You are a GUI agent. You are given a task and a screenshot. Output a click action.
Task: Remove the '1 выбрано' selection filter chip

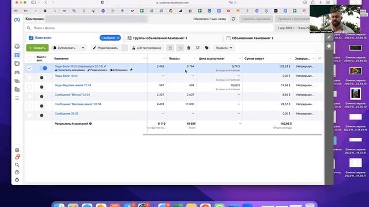[x=118, y=38]
